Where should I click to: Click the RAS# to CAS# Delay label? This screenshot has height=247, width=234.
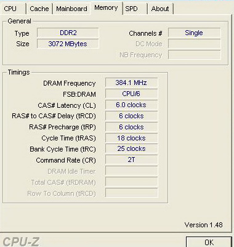(54, 116)
